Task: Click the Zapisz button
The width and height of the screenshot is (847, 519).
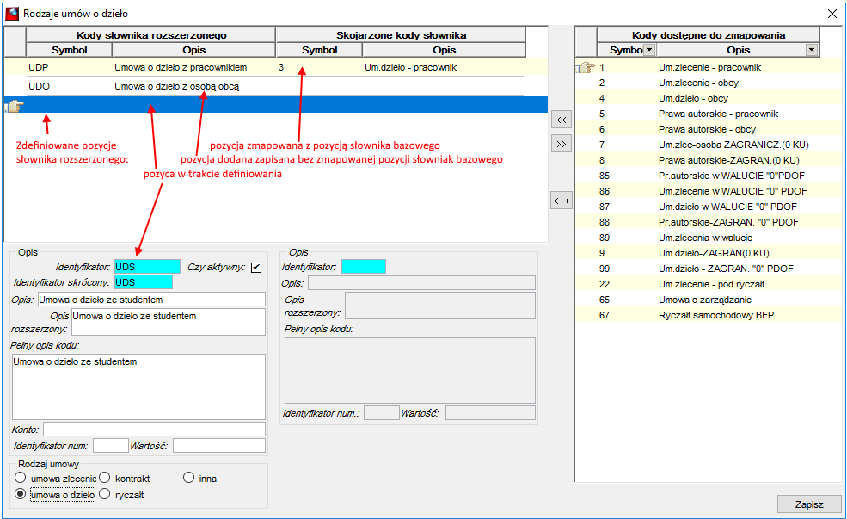Action: click(x=808, y=504)
